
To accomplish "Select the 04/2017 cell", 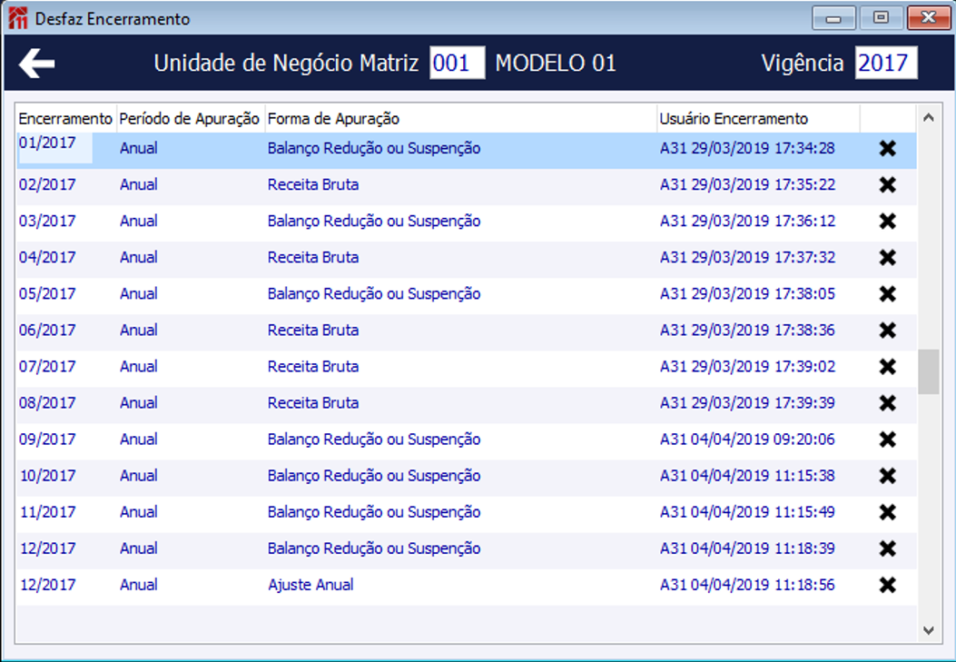I will (x=47, y=257).
